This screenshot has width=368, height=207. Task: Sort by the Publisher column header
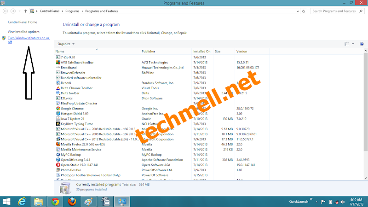[x=166, y=51]
